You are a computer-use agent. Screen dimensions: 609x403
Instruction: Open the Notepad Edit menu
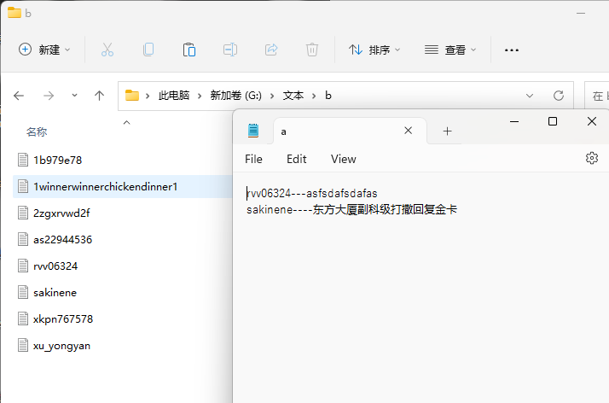pyautogui.click(x=296, y=160)
